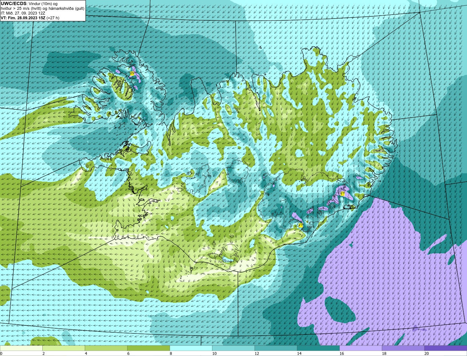
Task: Click the legend scale value 20
Action: 427,353
